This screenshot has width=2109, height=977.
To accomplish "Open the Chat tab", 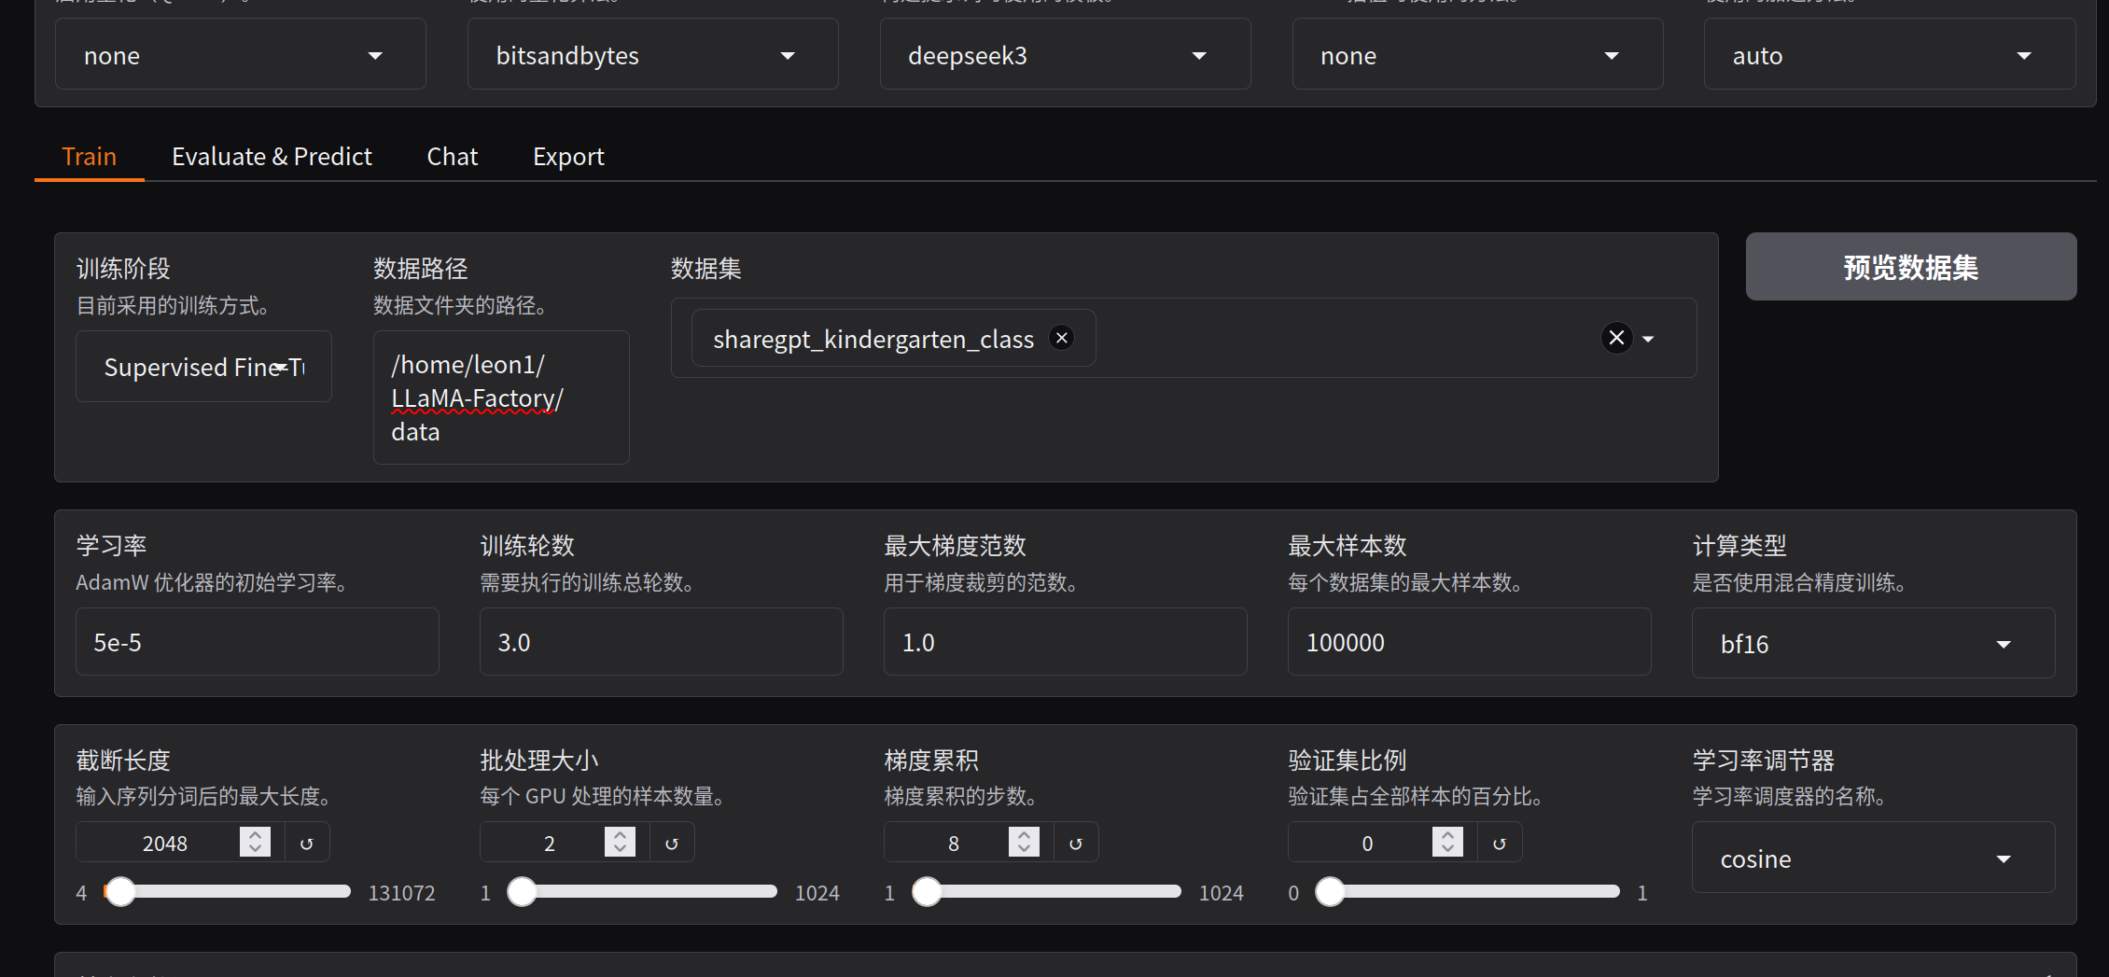I will click(452, 157).
